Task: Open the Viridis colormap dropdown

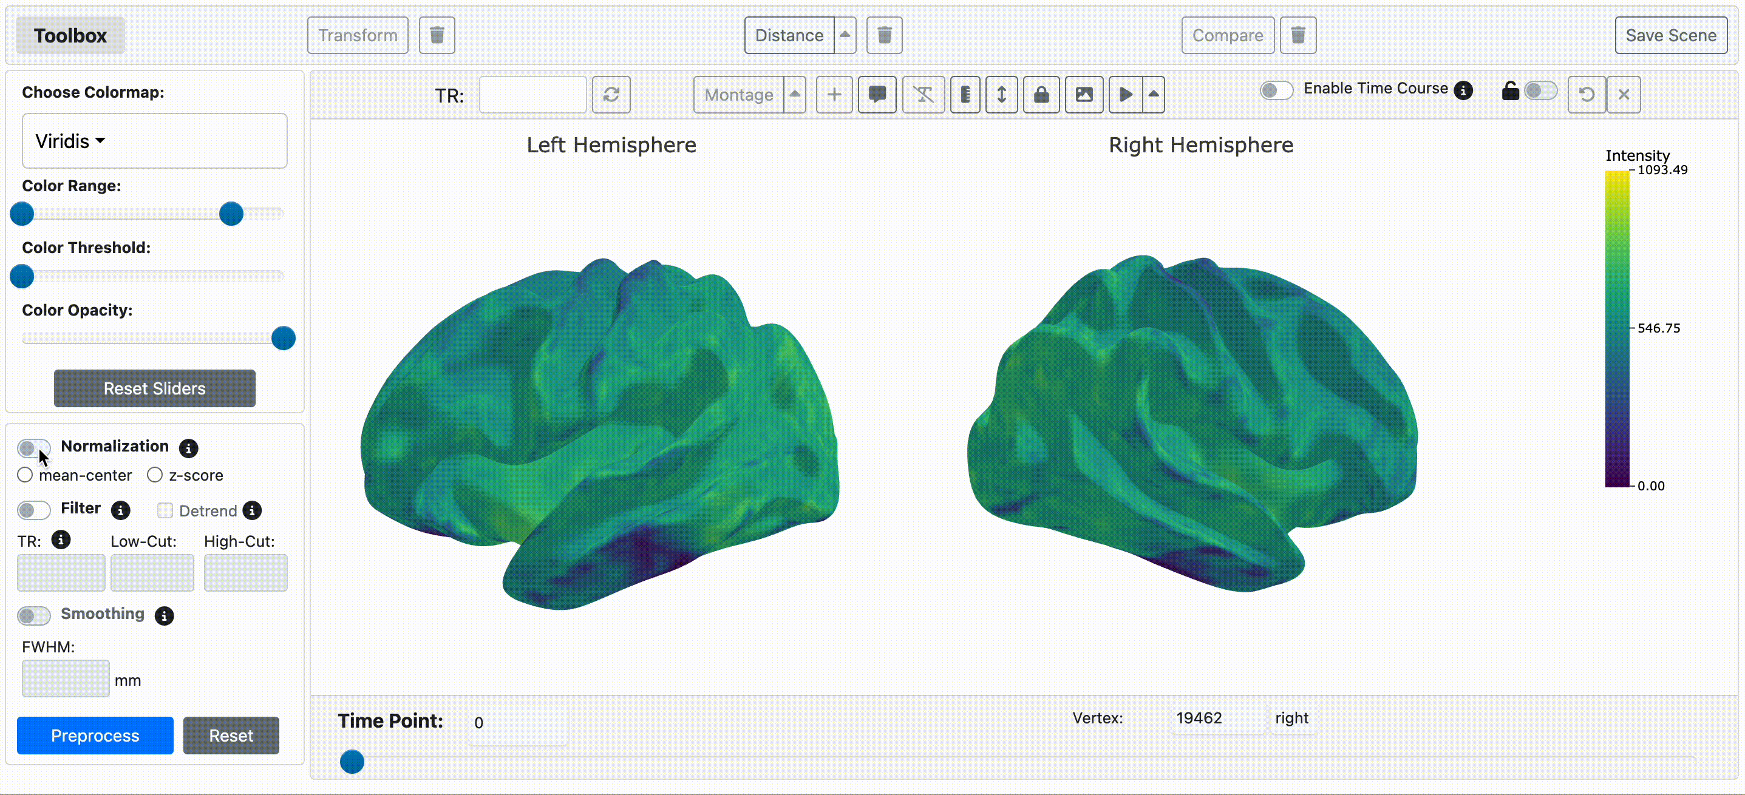Action: 70,141
